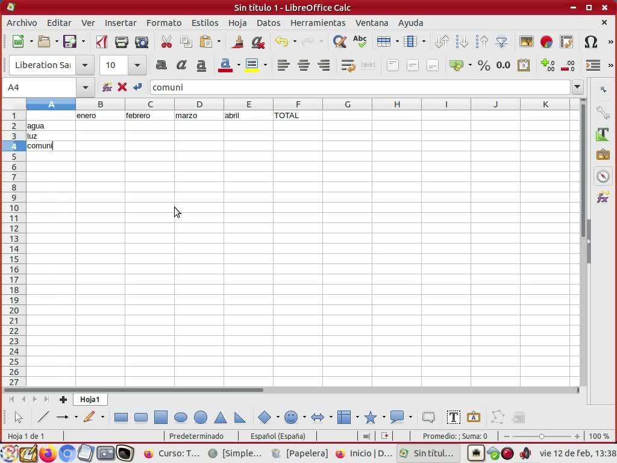Click column F header
617x463 pixels.
[298, 104]
